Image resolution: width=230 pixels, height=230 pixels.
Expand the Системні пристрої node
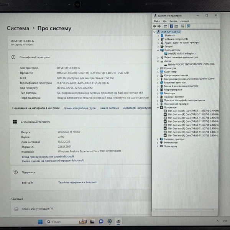[158, 139]
